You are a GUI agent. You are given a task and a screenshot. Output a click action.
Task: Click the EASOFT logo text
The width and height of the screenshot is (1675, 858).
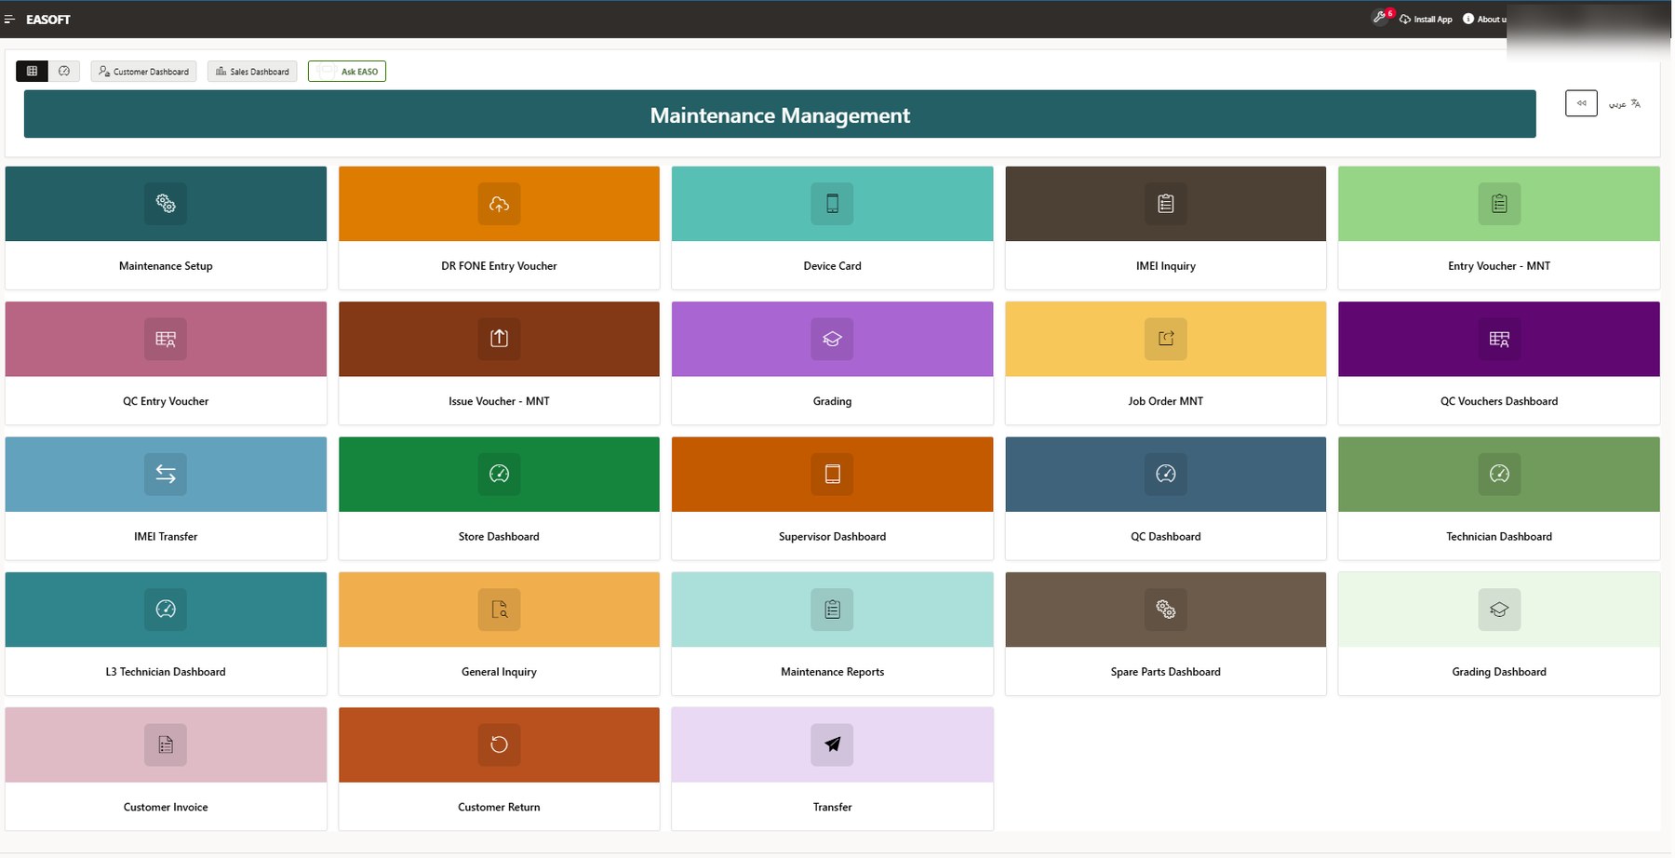tap(48, 20)
